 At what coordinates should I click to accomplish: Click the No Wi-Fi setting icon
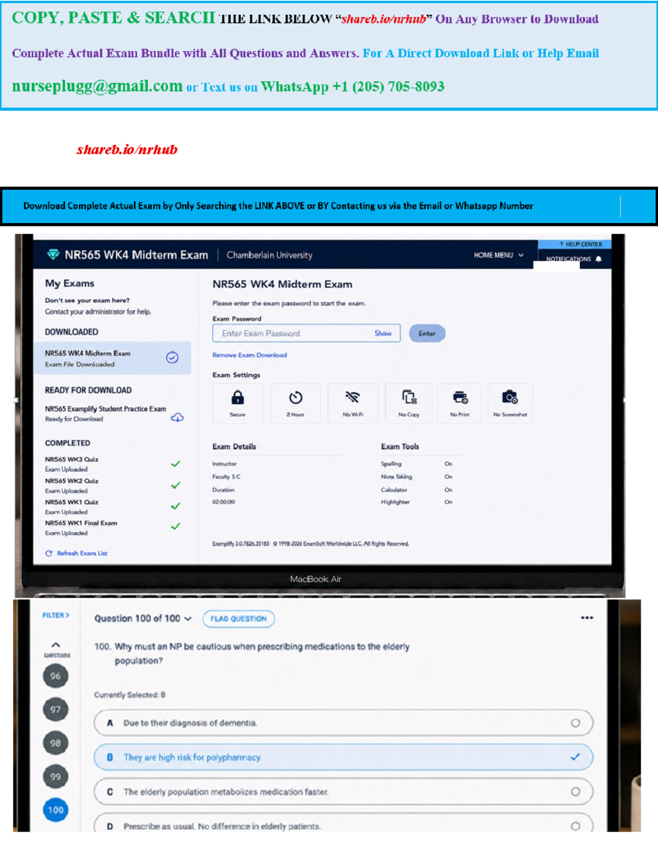(353, 397)
